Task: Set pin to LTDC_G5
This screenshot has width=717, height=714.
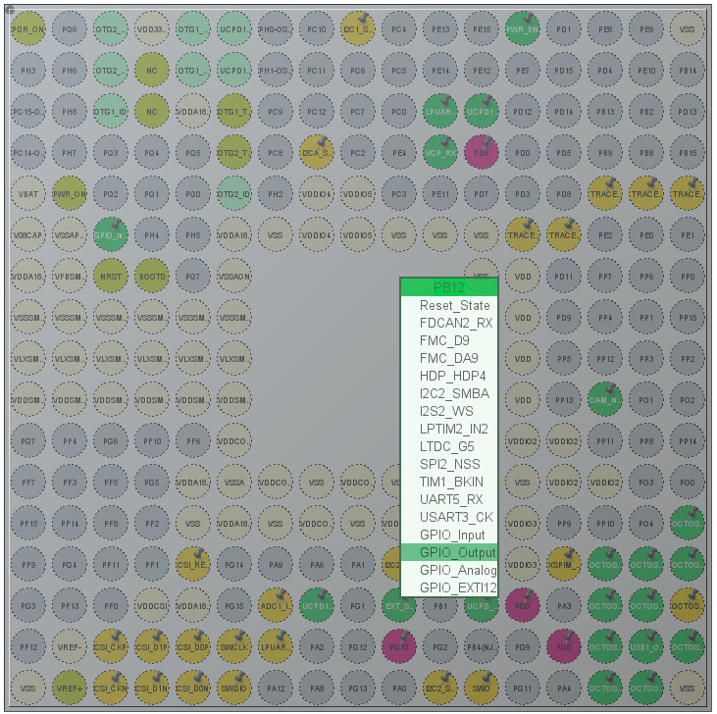Action: pyautogui.click(x=449, y=446)
